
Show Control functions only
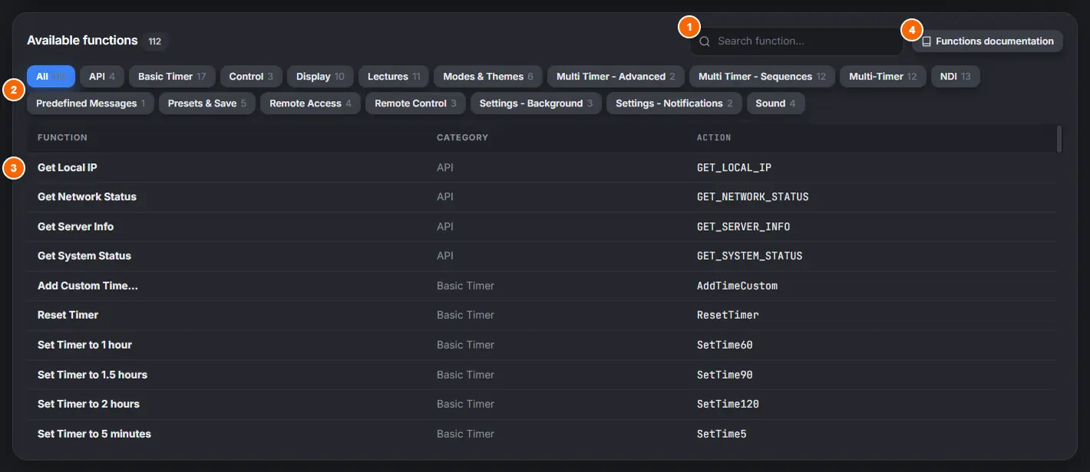(251, 77)
